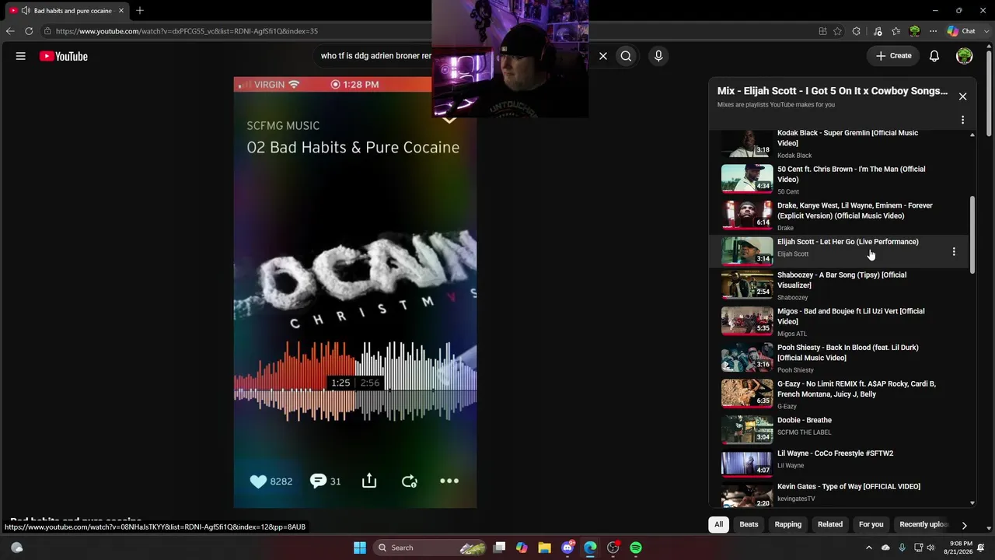Screen dimensions: 995x560
Task: Like the track with heart icon
Action: click(259, 481)
